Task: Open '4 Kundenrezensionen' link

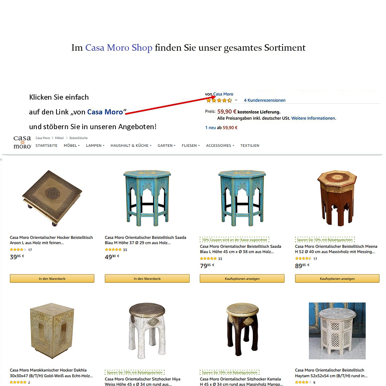Action: [x=265, y=100]
